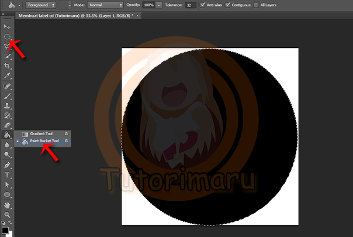Swap foreground and background colors
The image size is (353, 237).
[x=10, y=222]
